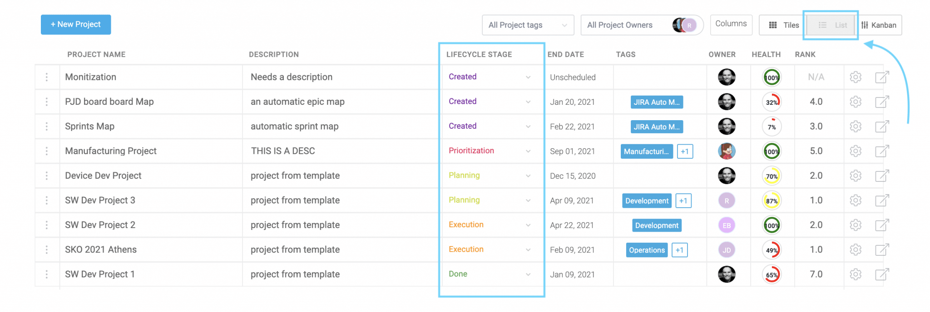
Task: Expand All Project tags dropdown
Action: click(528, 25)
